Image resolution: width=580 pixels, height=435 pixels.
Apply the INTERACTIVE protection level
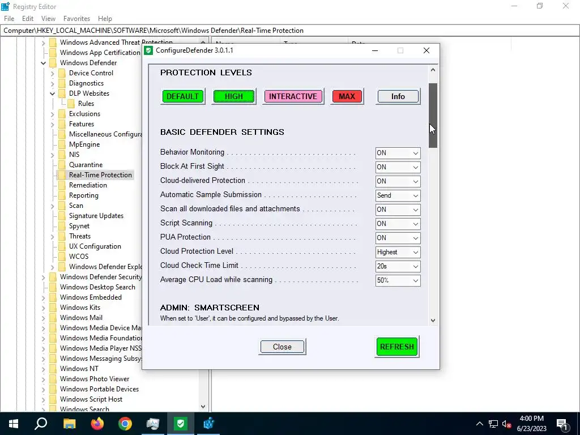[x=293, y=96]
